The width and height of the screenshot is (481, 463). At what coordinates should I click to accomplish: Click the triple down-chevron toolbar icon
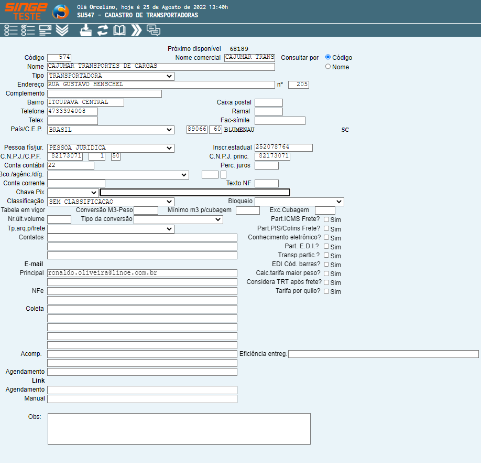[62, 30]
